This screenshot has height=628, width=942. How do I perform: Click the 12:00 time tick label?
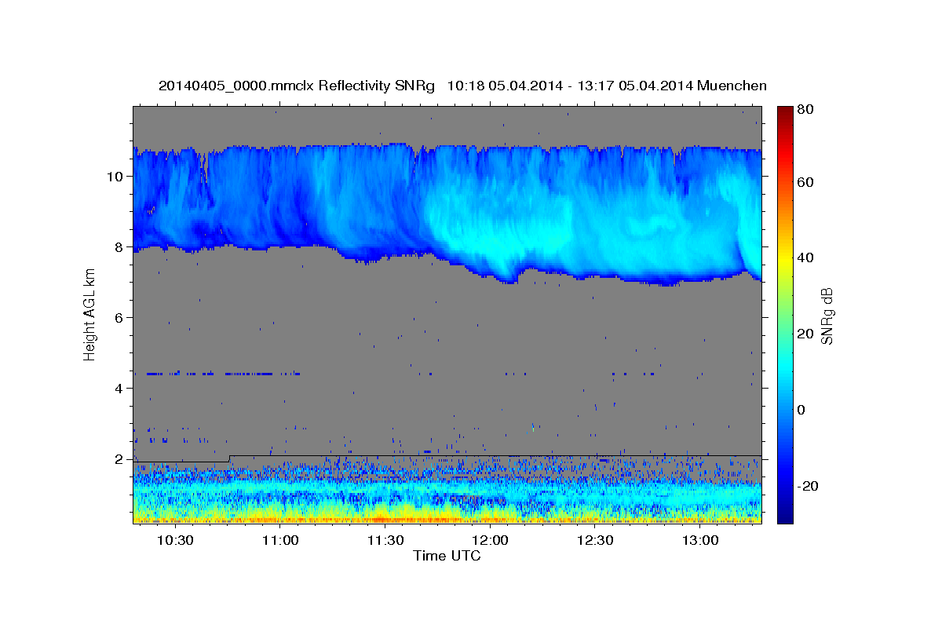490,541
